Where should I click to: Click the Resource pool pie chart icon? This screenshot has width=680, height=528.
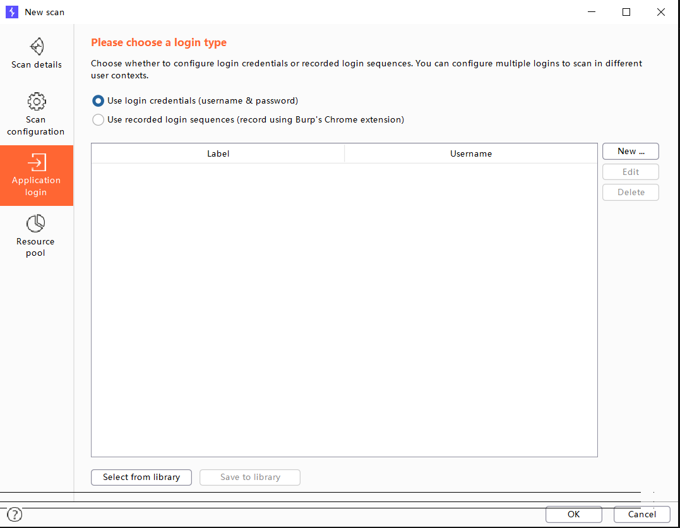pyautogui.click(x=35, y=223)
